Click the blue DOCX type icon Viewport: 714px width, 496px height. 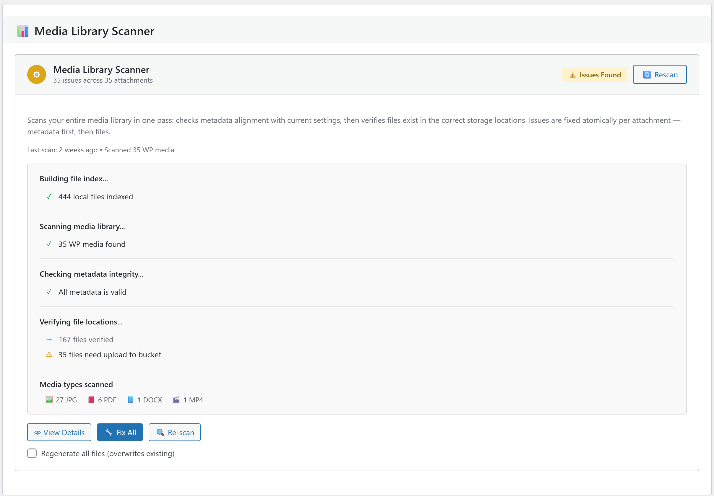point(131,400)
